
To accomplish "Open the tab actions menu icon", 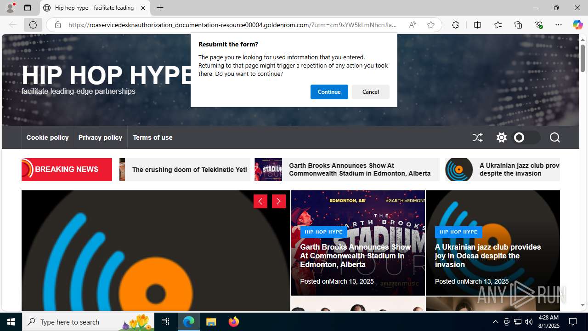I will point(28,8).
